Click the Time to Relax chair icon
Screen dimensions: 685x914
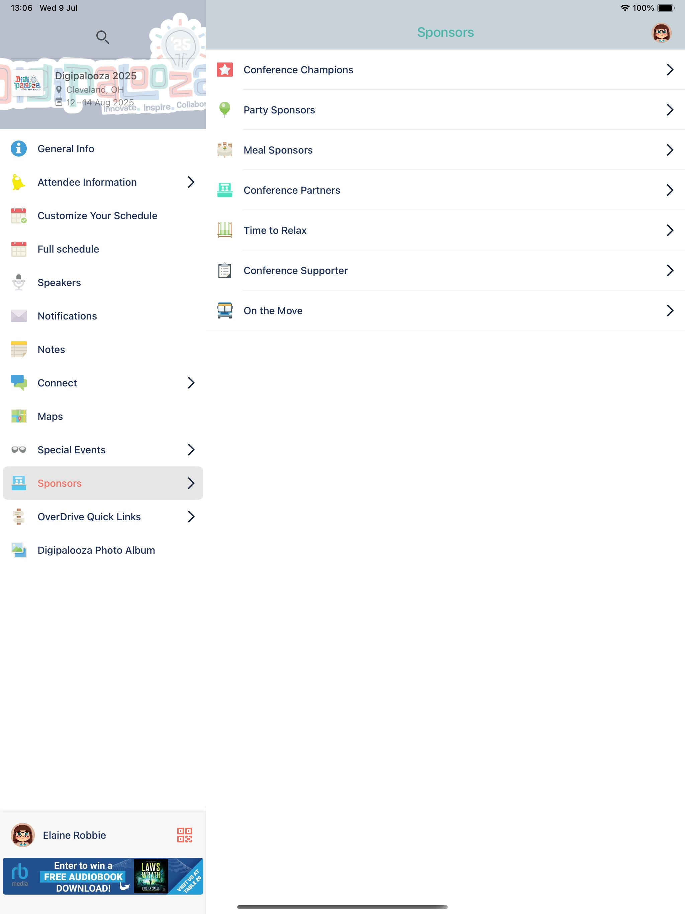(x=225, y=230)
